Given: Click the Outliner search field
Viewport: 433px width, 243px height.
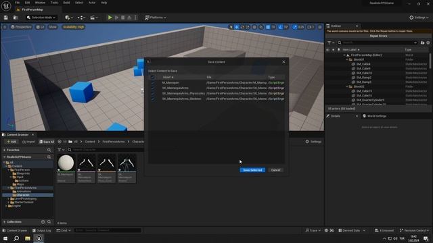Looking at the screenshot, I should pyautogui.click(x=378, y=43).
